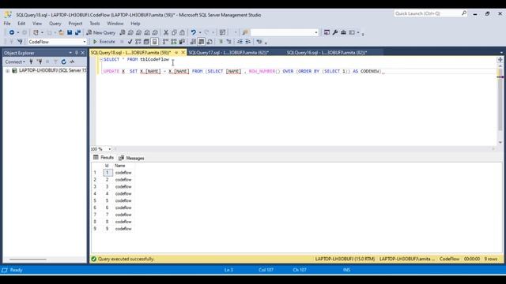This screenshot has height=284, width=506.
Task: Click Comment out selected lines icon
Action: point(221,42)
